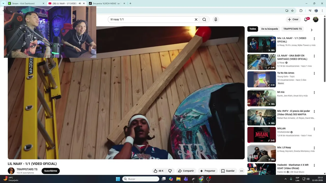Click the Windows taskbar Buscar search box

141,179
